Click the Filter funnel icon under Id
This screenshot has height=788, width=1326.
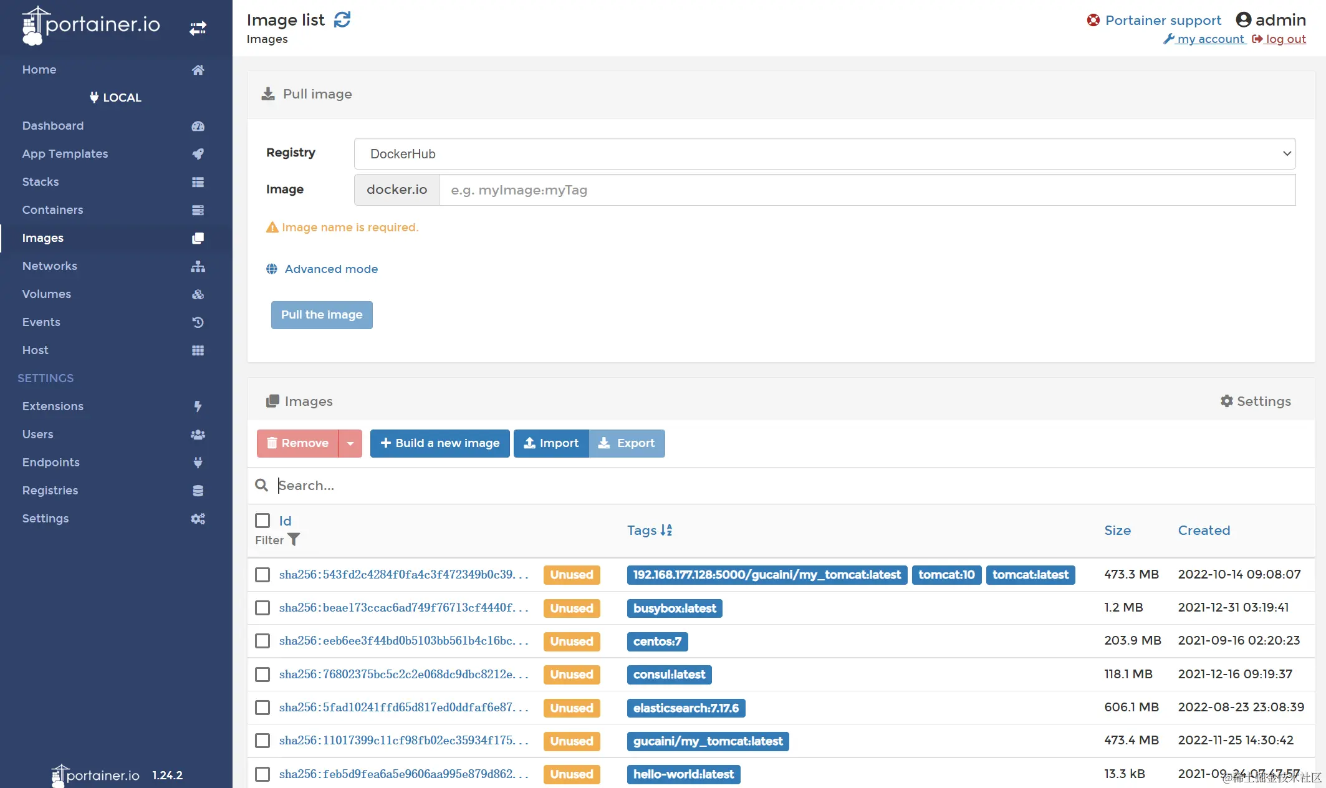tap(294, 540)
